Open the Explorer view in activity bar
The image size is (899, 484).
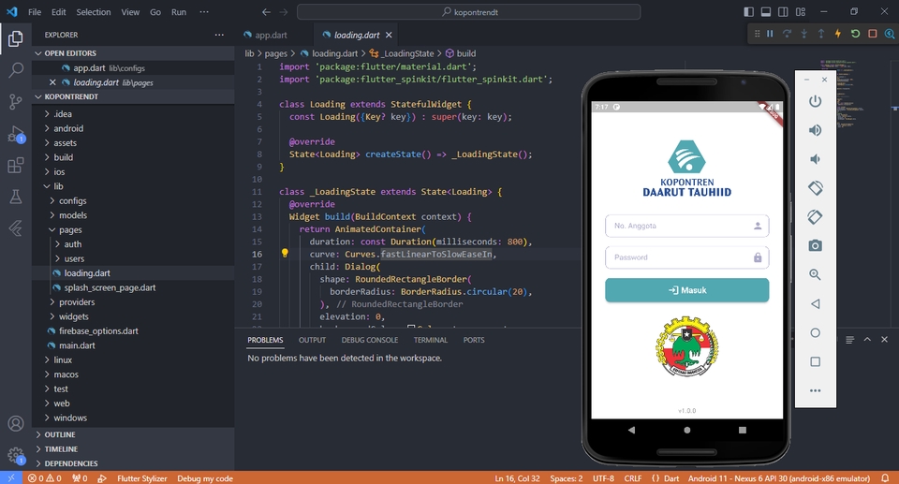pos(16,38)
